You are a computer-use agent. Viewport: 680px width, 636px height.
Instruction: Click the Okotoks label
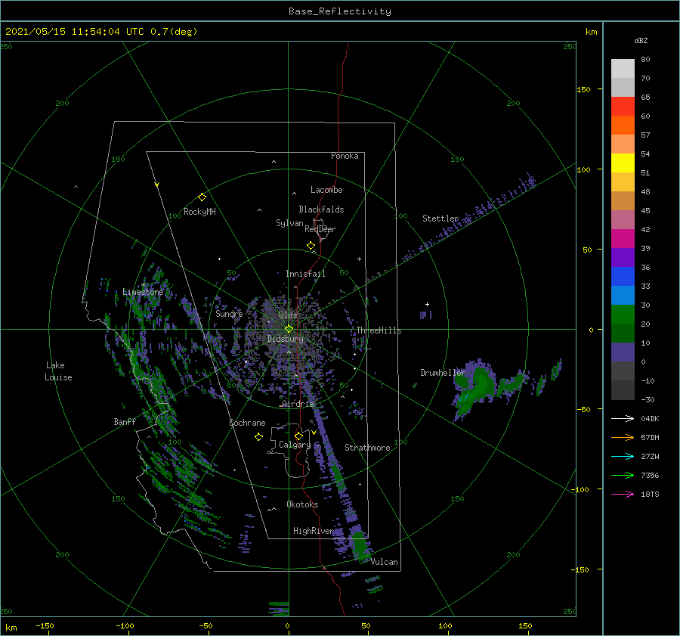coord(302,504)
